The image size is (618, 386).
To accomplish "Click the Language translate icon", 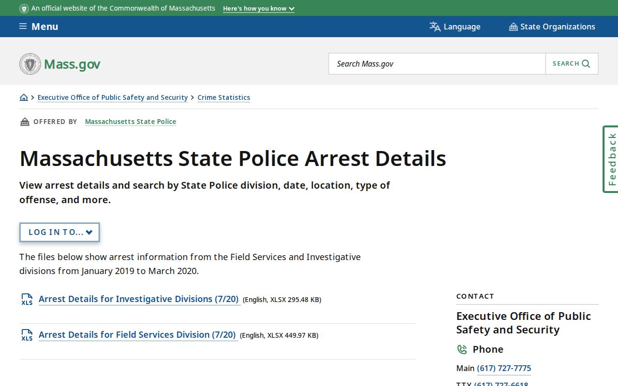I will [435, 27].
